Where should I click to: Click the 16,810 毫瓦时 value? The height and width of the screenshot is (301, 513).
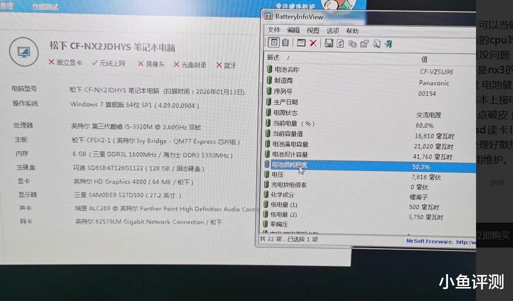(x=434, y=136)
